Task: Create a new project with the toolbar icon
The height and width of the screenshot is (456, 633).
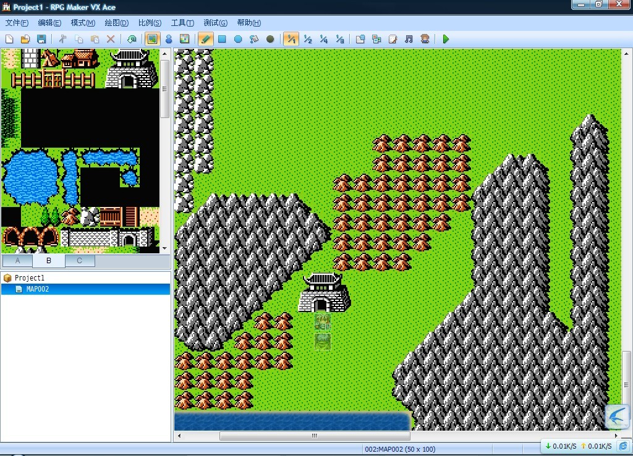Action: pyautogui.click(x=9, y=39)
